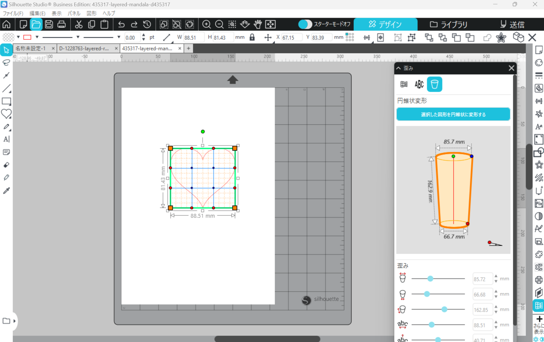Open the ライブラリ view
This screenshot has width=544, height=342.
449,24
